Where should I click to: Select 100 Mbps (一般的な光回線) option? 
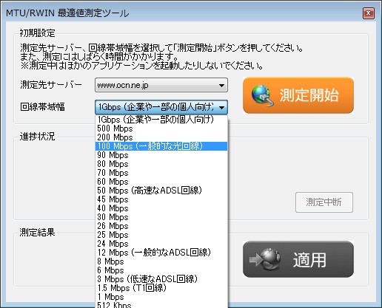tap(161, 146)
